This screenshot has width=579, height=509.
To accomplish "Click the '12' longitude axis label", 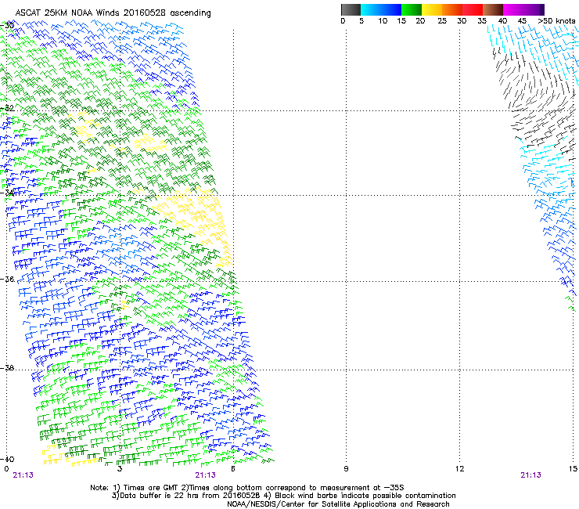I will click(459, 469).
